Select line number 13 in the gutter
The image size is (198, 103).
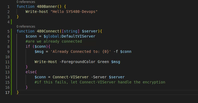point(7,72)
